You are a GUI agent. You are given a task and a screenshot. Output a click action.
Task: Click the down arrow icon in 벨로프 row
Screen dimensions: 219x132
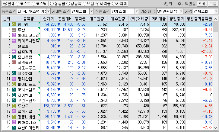pyautogui.click(x=59, y=46)
